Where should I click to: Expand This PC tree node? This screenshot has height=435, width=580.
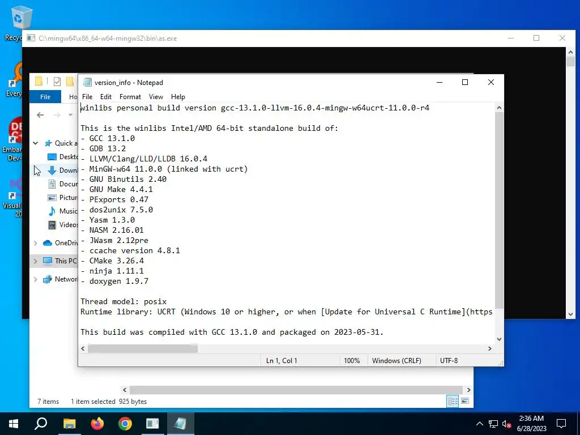click(x=36, y=261)
